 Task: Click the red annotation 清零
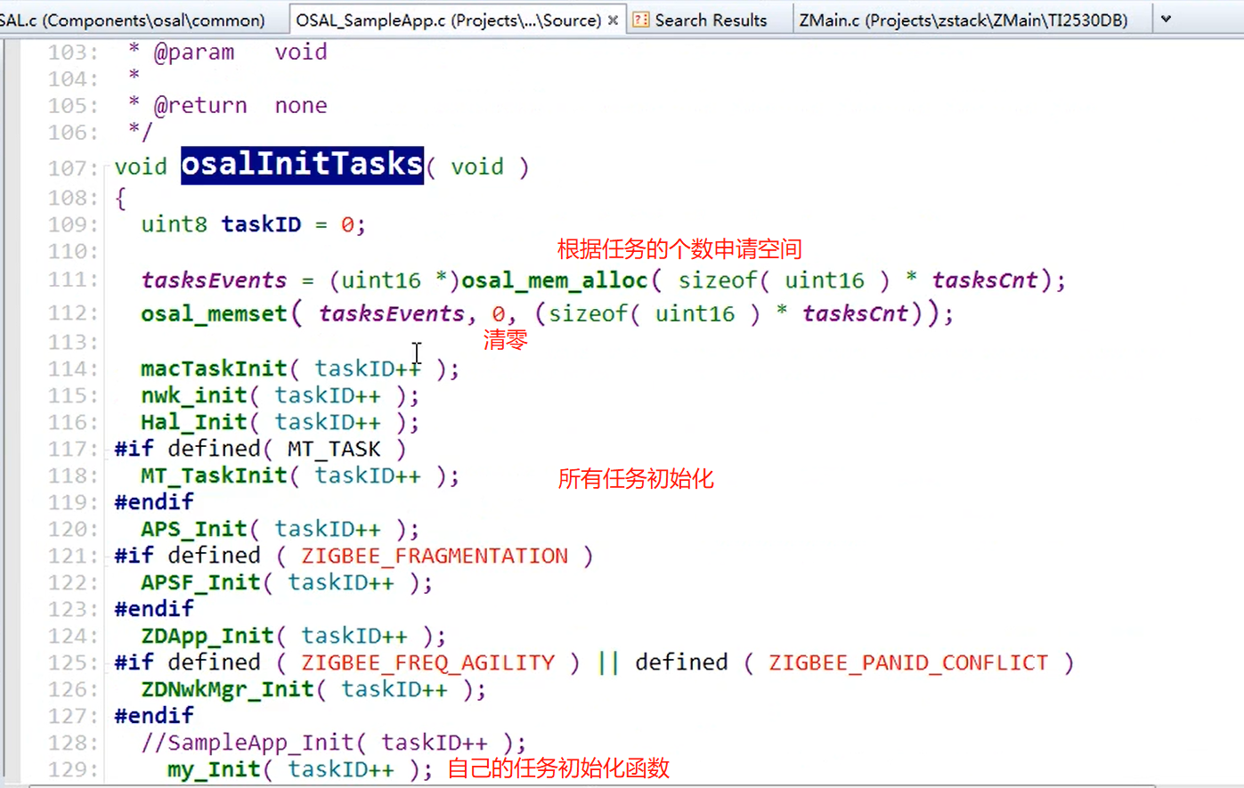point(506,339)
